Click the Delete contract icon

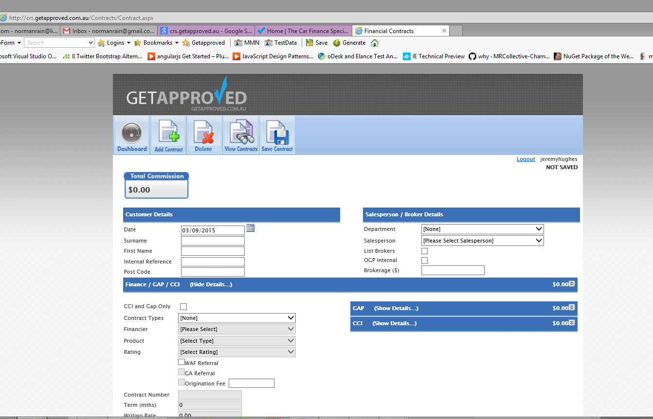coord(203,135)
